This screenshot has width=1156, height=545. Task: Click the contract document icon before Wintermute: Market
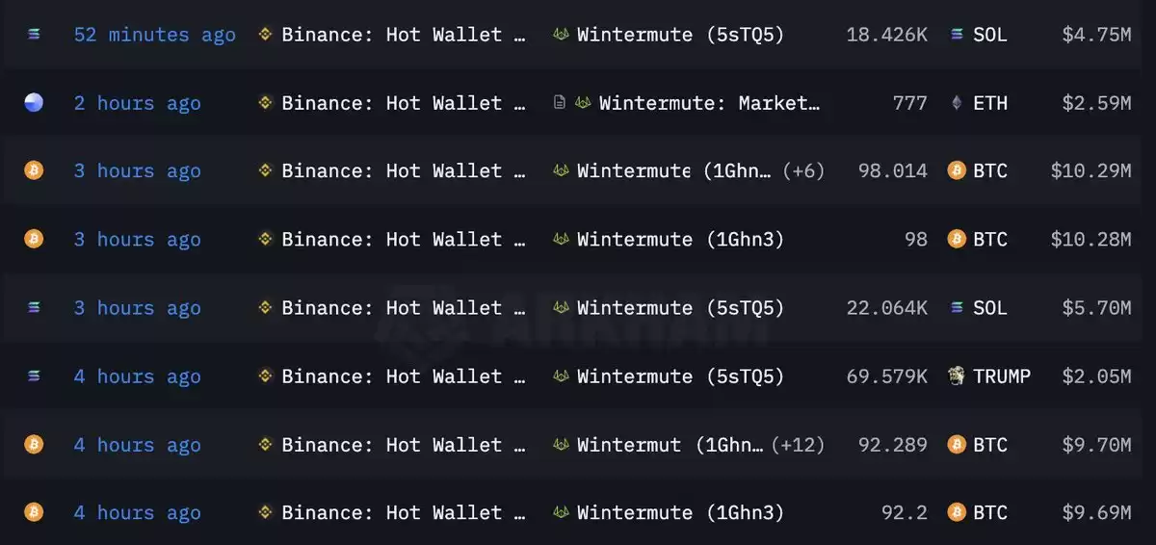point(560,102)
